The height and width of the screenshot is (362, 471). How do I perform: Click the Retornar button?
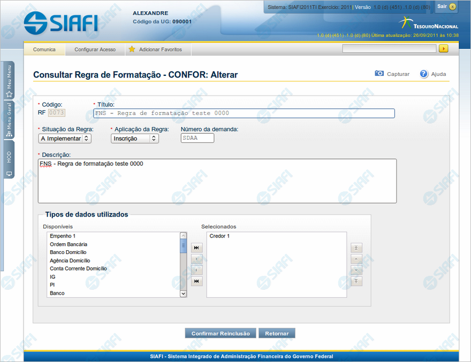[x=277, y=333]
